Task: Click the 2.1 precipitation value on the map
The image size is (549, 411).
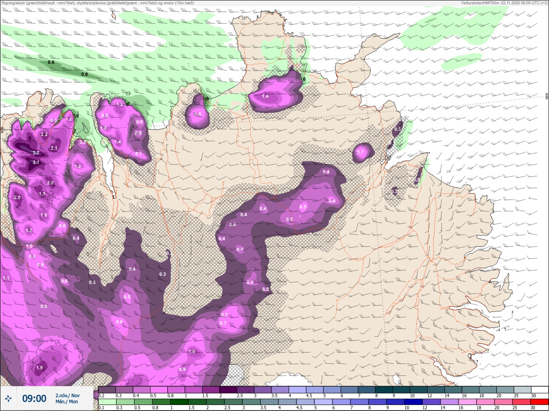Action: pos(54,148)
